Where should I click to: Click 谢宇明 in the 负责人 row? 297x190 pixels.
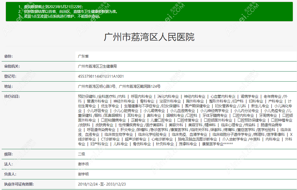click(83, 174)
